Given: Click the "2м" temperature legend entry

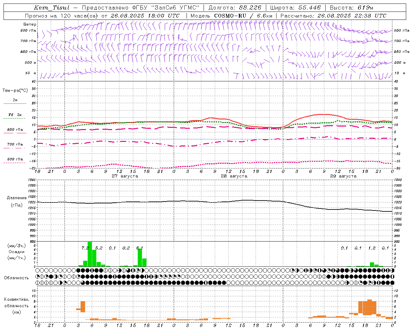Looking at the screenshot, I should point(15,100).
